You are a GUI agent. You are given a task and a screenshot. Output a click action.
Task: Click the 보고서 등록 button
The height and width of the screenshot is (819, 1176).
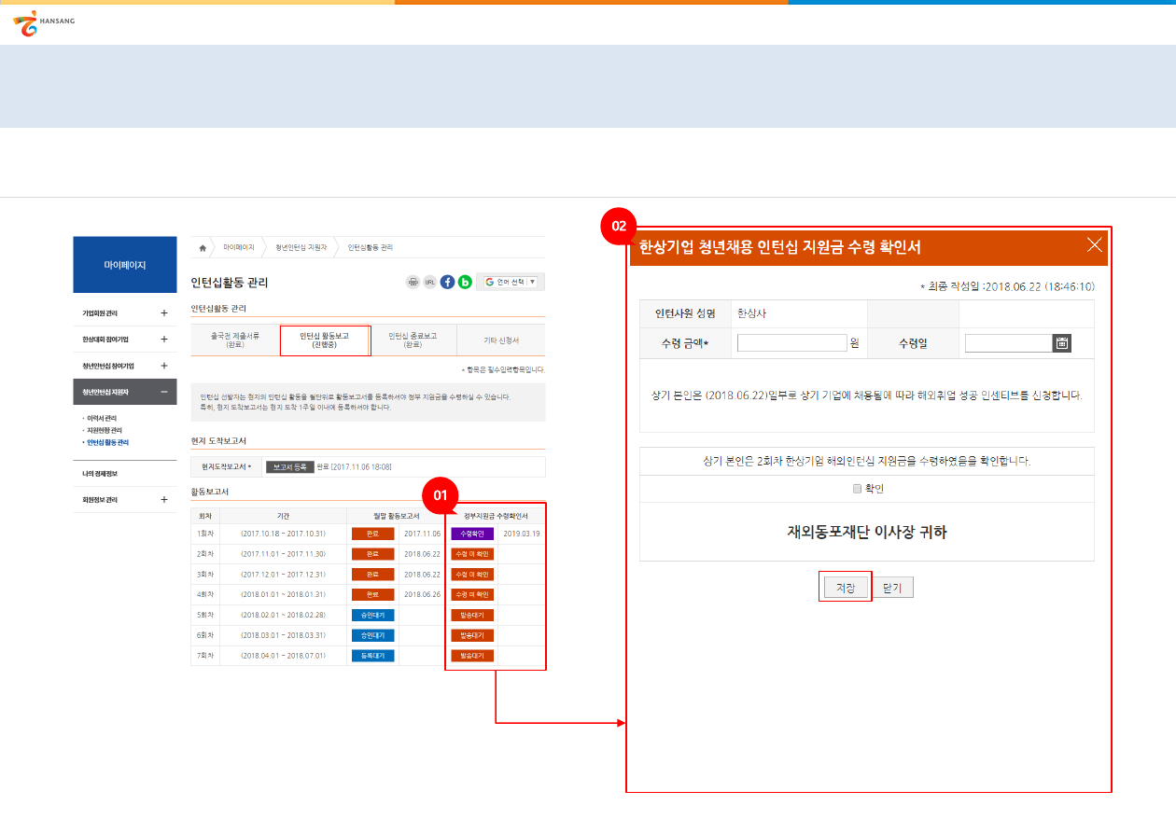click(289, 466)
